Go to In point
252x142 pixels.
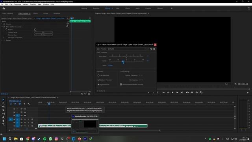coord(163,92)
